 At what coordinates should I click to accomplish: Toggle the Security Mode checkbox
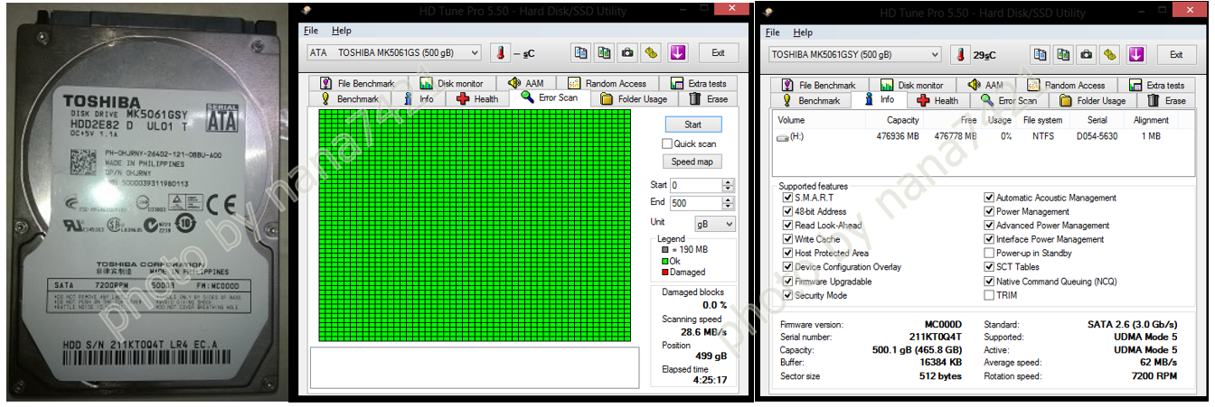click(x=787, y=295)
